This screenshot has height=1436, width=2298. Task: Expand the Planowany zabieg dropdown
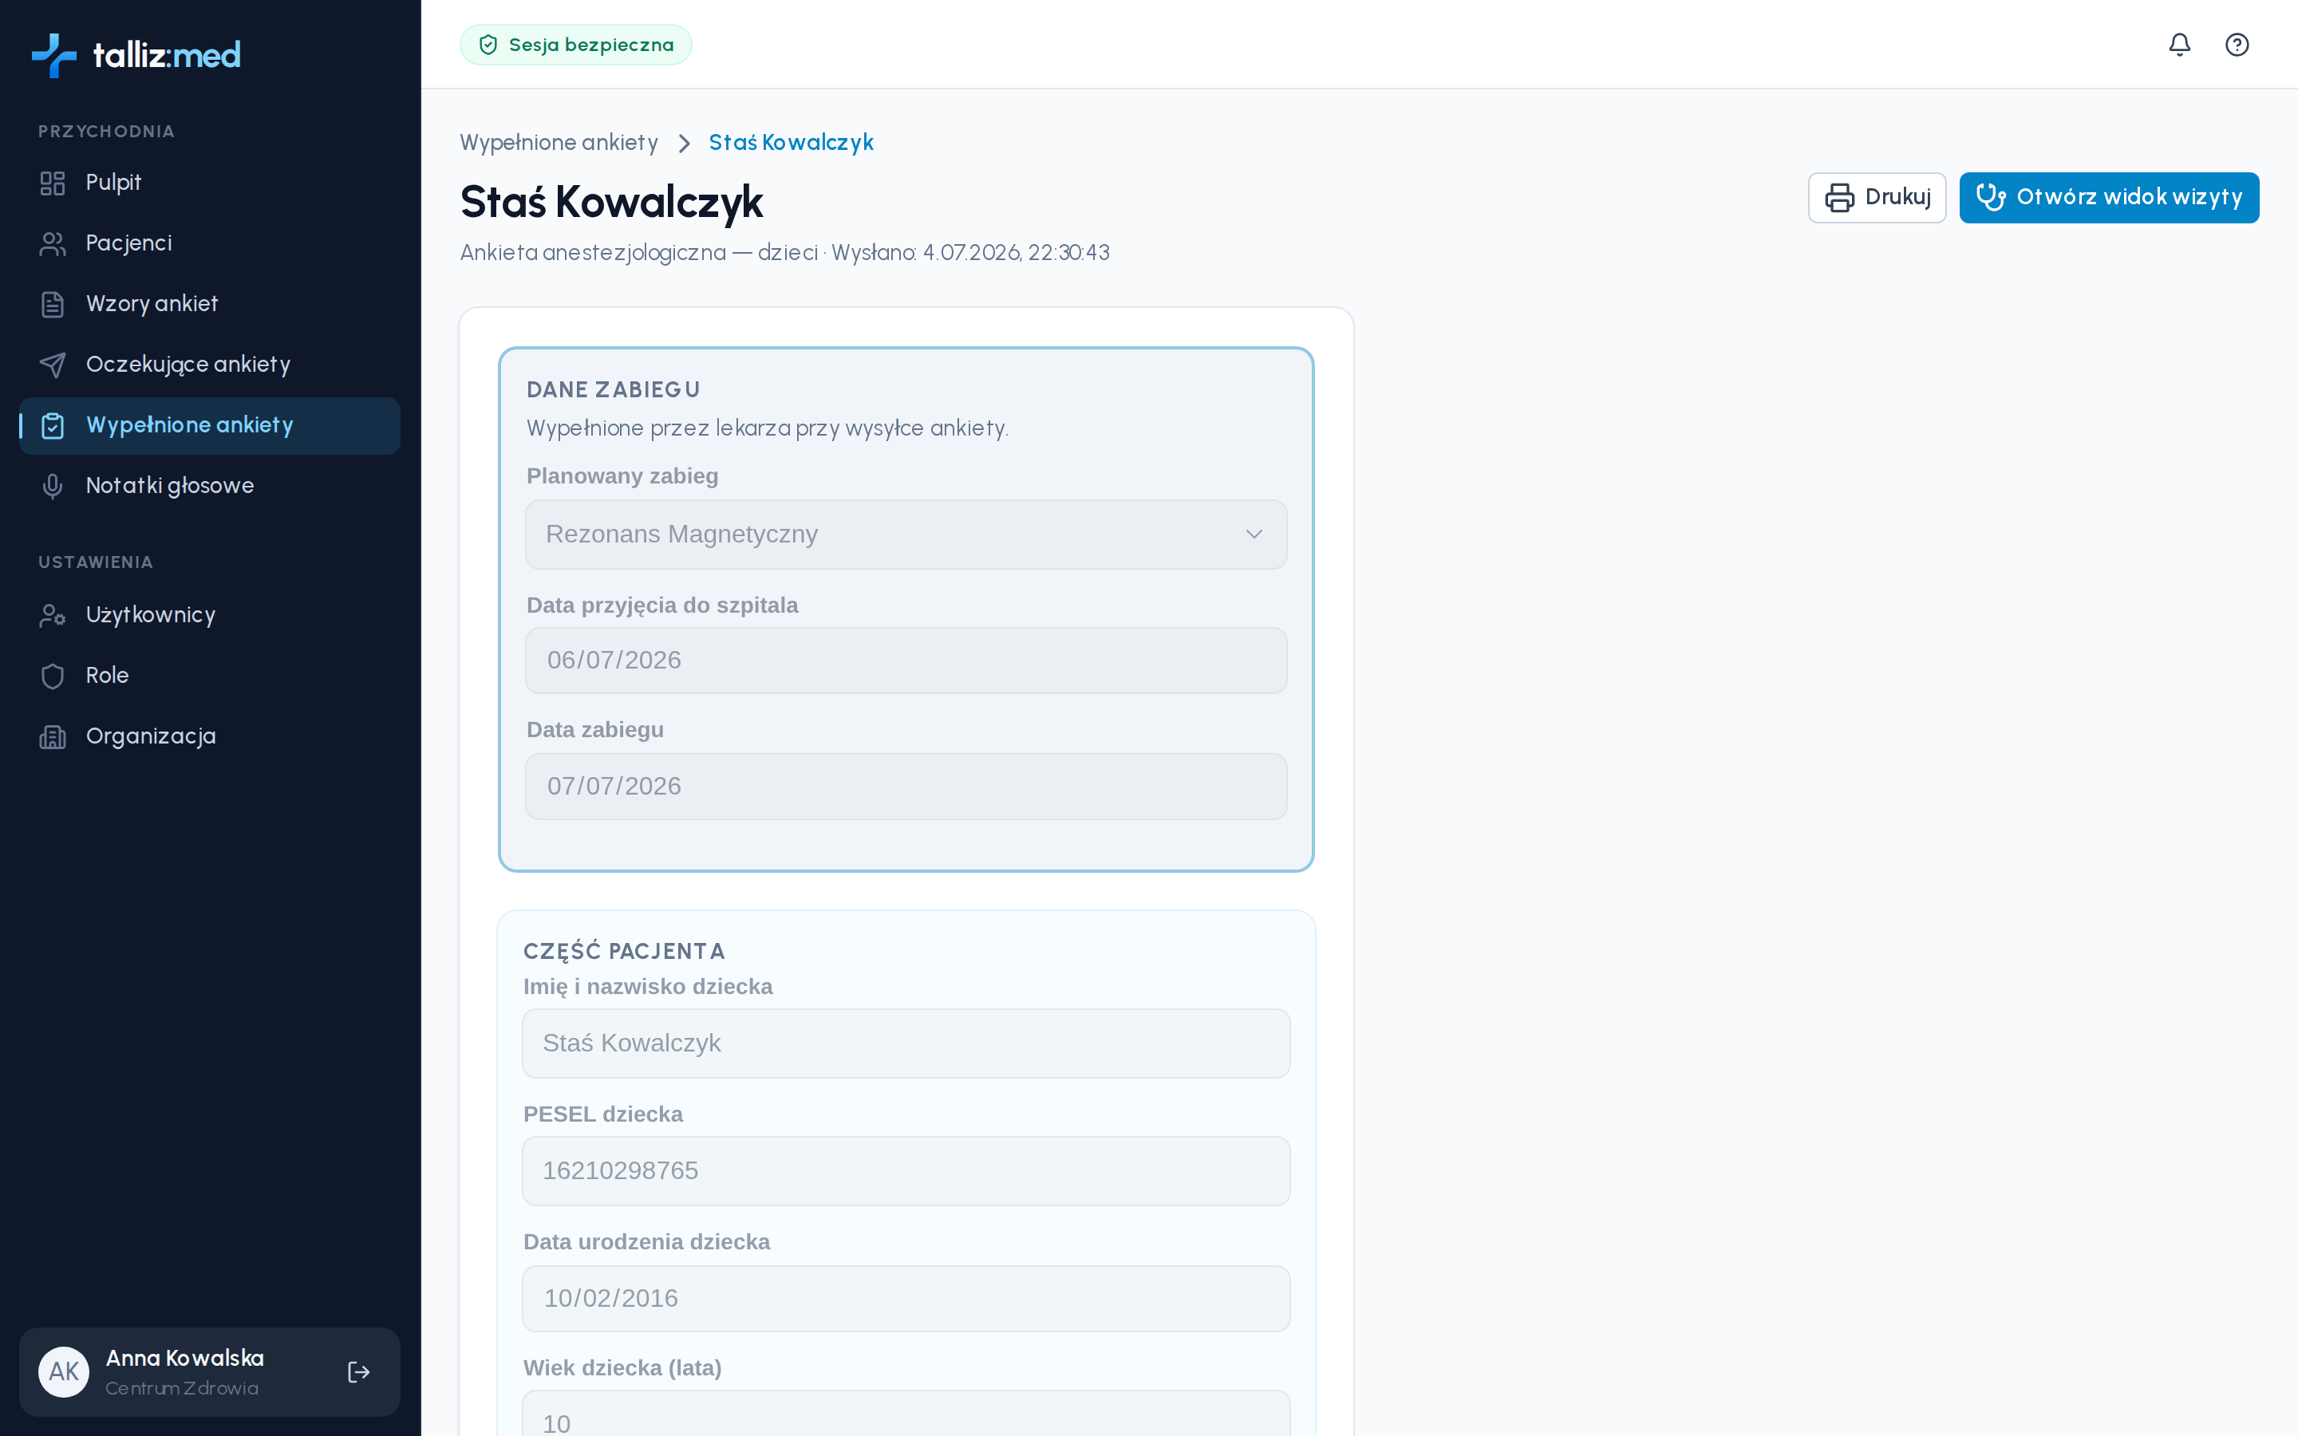click(906, 535)
